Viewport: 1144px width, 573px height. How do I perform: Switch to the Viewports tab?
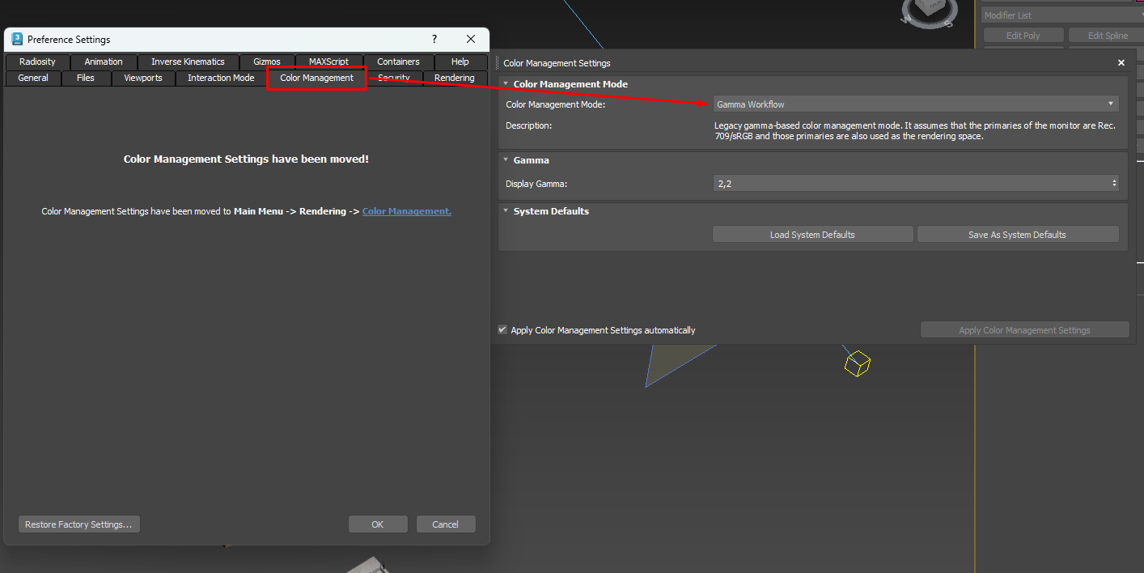143,78
